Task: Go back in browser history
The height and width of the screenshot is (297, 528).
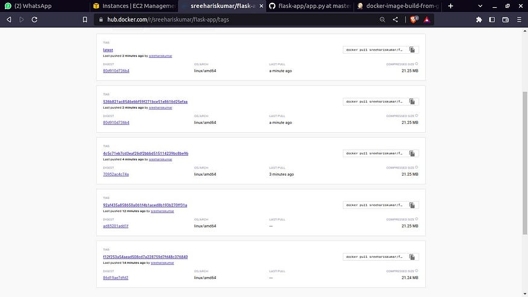Action: (9, 20)
